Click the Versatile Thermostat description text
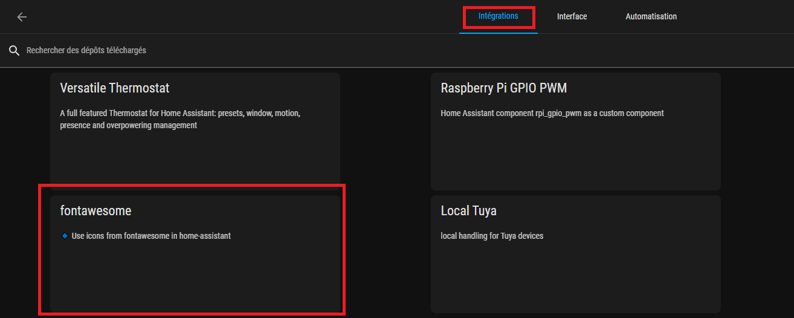This screenshot has height=318, width=794. pyautogui.click(x=180, y=119)
